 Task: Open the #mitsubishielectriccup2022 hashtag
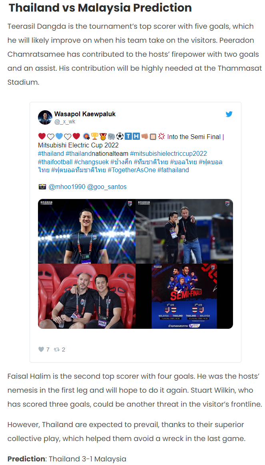(168, 154)
